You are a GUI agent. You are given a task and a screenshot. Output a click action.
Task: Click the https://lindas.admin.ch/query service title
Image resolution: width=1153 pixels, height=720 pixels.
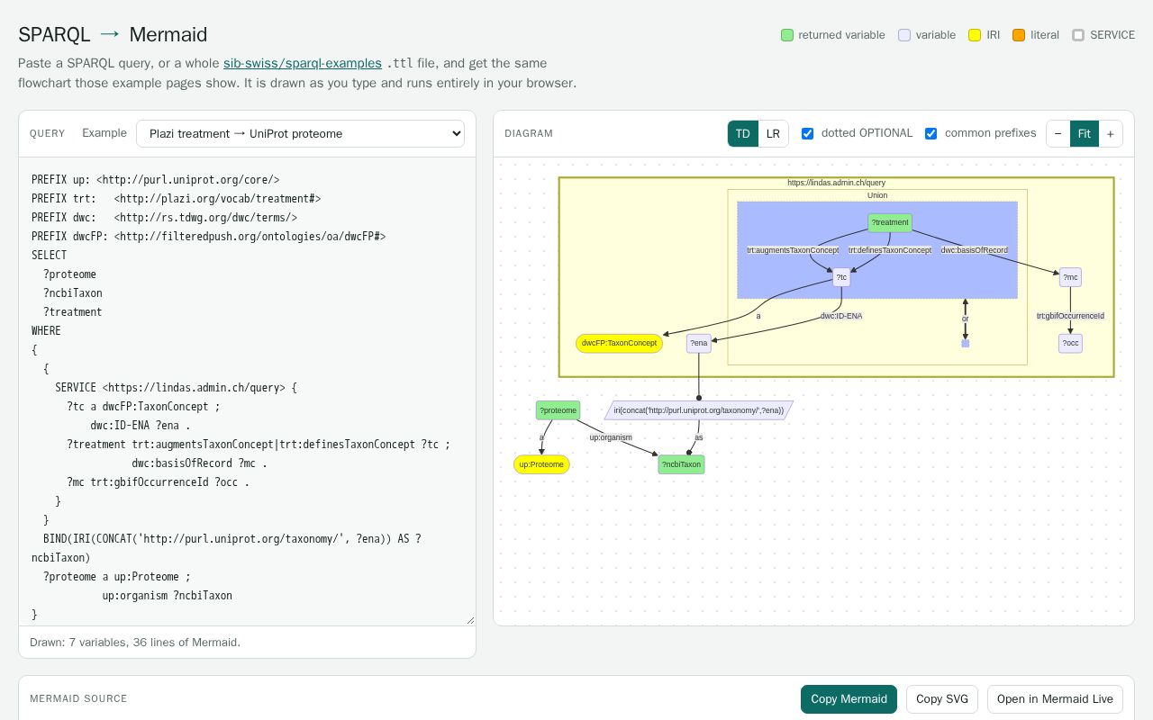836,183
